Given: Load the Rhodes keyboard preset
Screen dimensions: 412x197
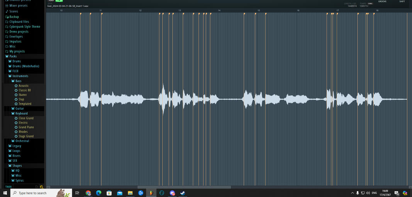Looking at the screenshot, I should point(23,132).
